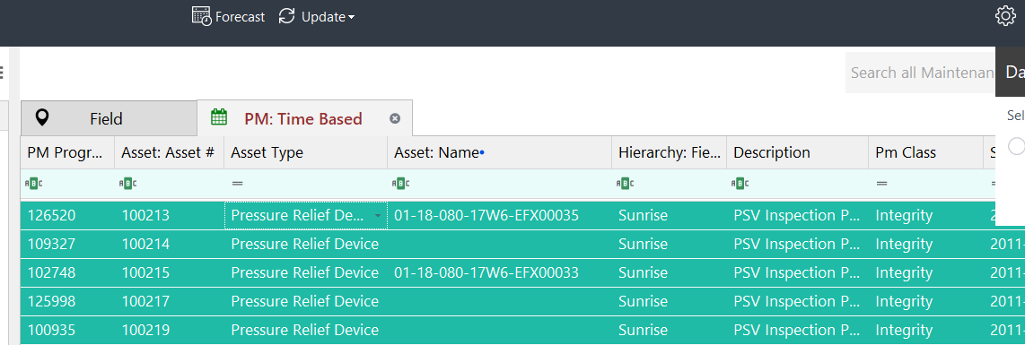Click asset number 100214

[145, 244]
